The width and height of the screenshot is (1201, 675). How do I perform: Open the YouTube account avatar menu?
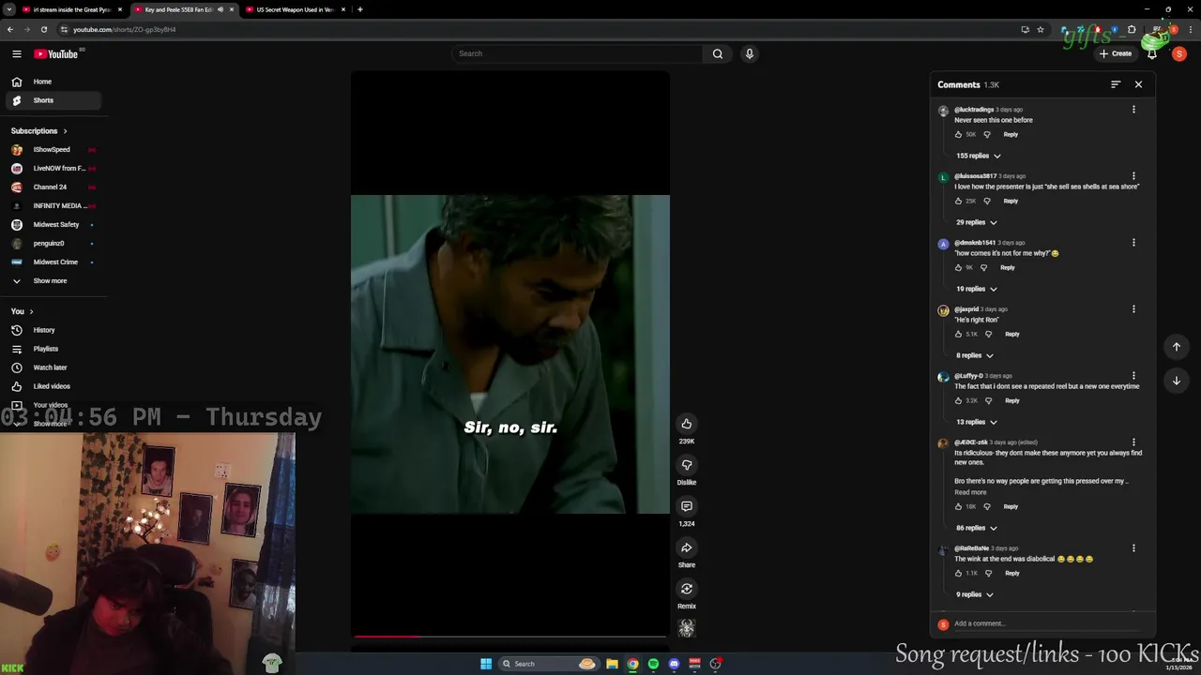click(x=1179, y=53)
